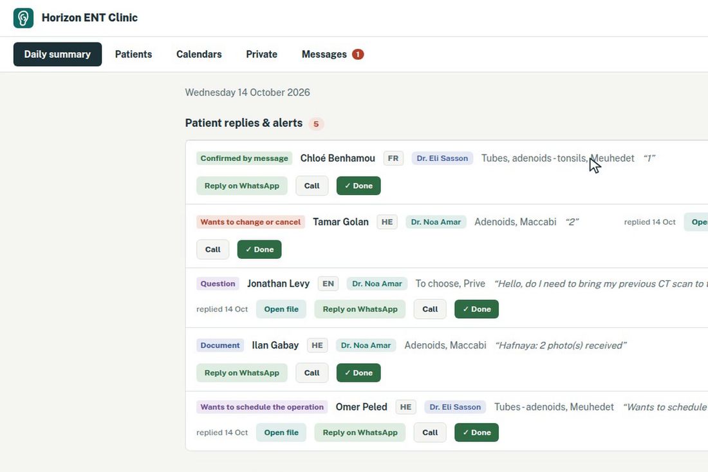Select patient name Chloé Benhamou

tap(338, 158)
